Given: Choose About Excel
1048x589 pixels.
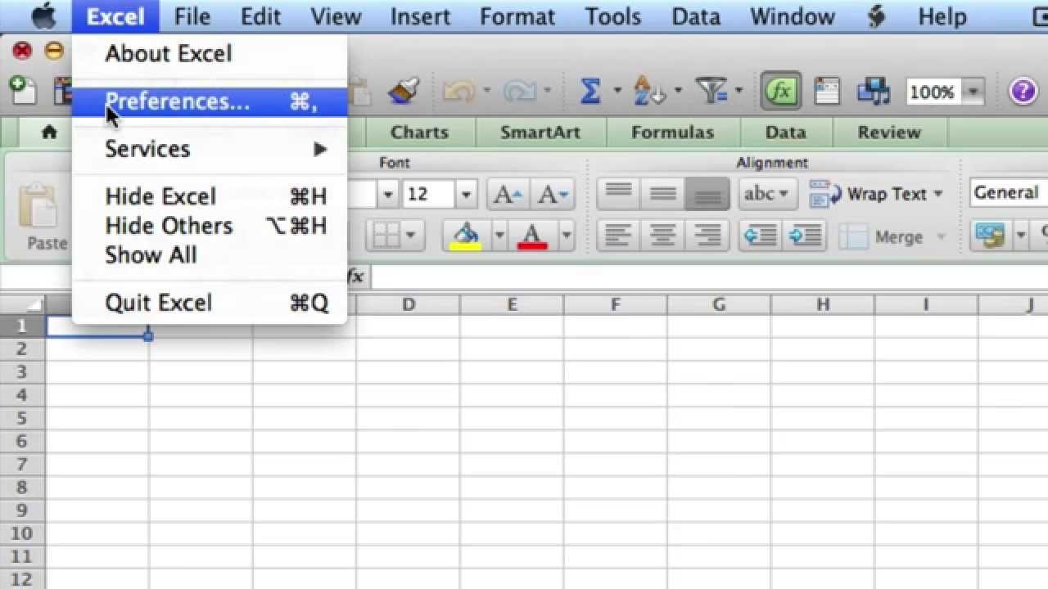Looking at the screenshot, I should point(209,54).
